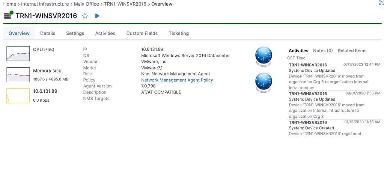The width and height of the screenshot is (384, 169).
Task: Open Network Management Agent Policy link
Action: coord(177,80)
